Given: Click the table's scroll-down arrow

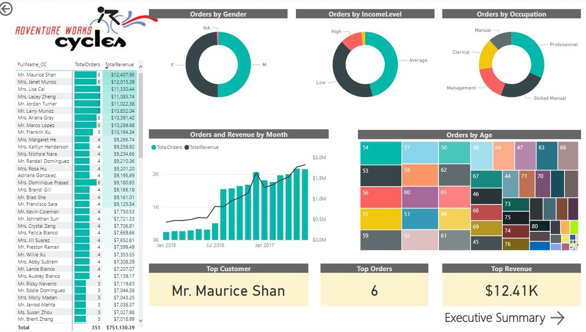Looking at the screenshot, I should 141,320.
